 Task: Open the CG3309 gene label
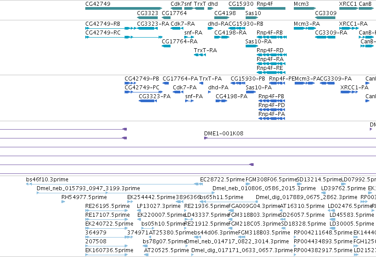click(x=326, y=13)
